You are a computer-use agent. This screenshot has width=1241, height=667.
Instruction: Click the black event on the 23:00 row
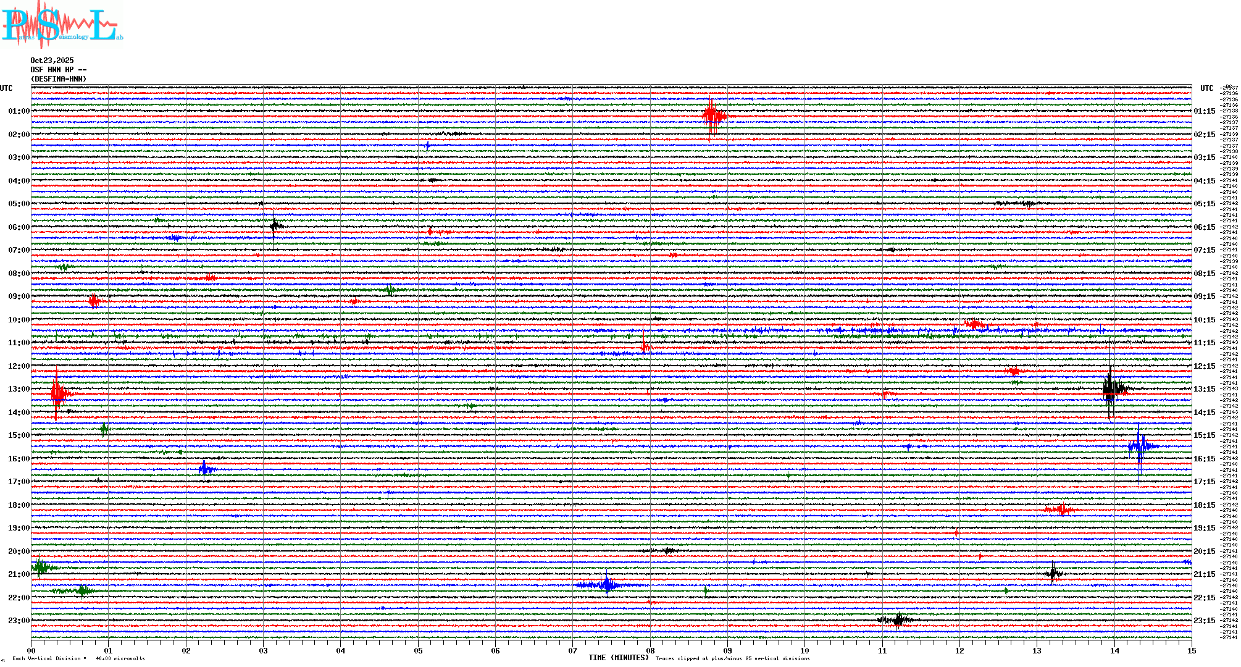click(x=898, y=619)
